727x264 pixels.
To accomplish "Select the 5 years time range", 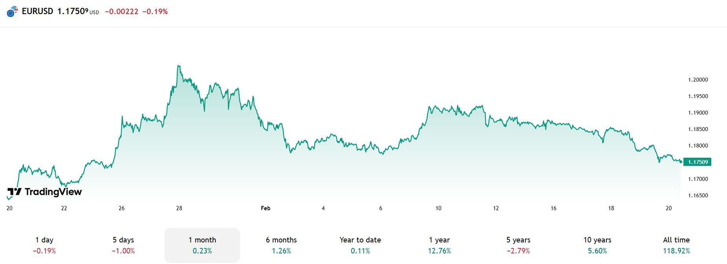I will pyautogui.click(x=518, y=245).
